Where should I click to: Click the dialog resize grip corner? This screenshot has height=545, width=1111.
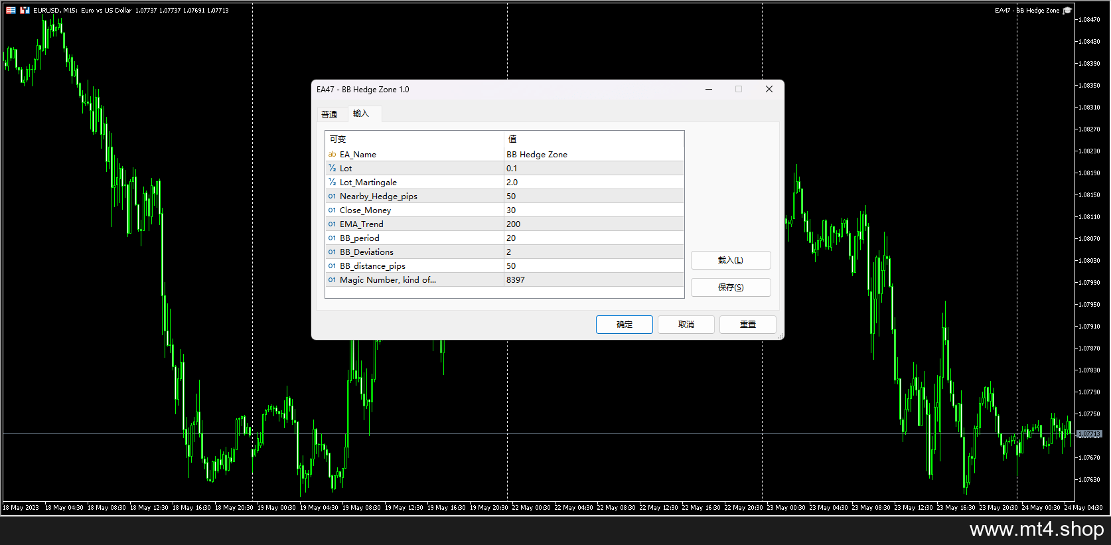(780, 337)
